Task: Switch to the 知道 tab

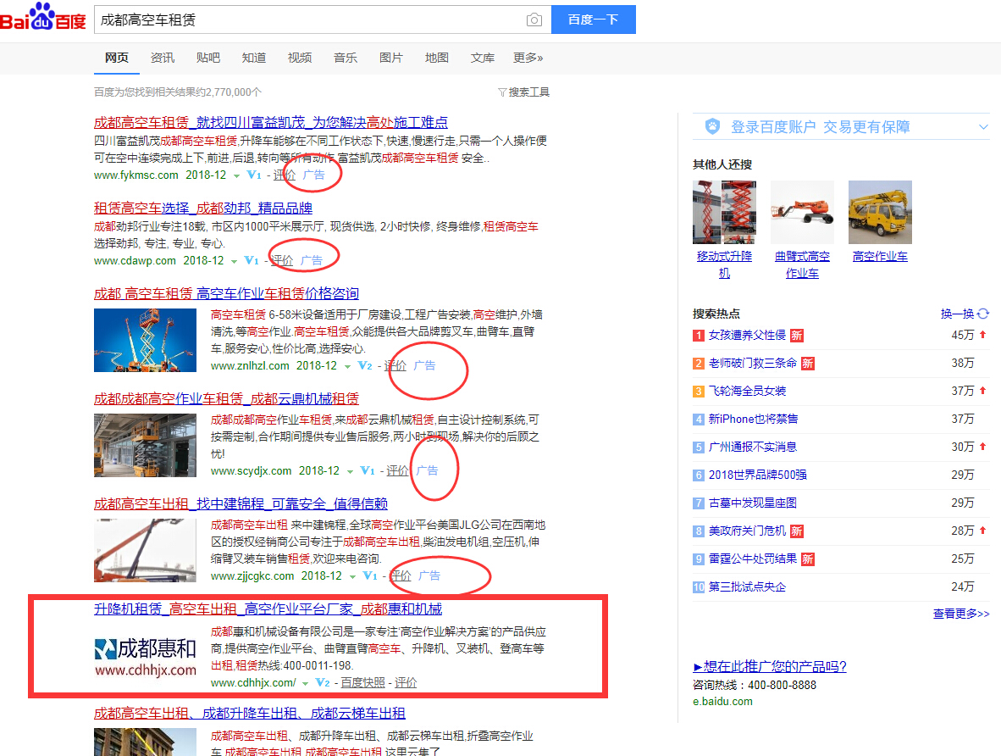Action: point(254,58)
